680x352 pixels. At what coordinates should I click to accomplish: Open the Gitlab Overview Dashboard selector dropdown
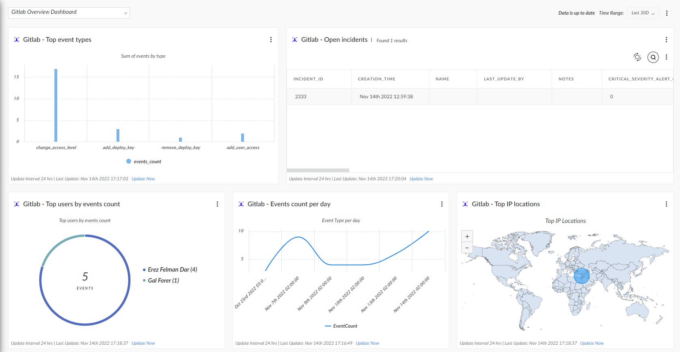click(69, 13)
